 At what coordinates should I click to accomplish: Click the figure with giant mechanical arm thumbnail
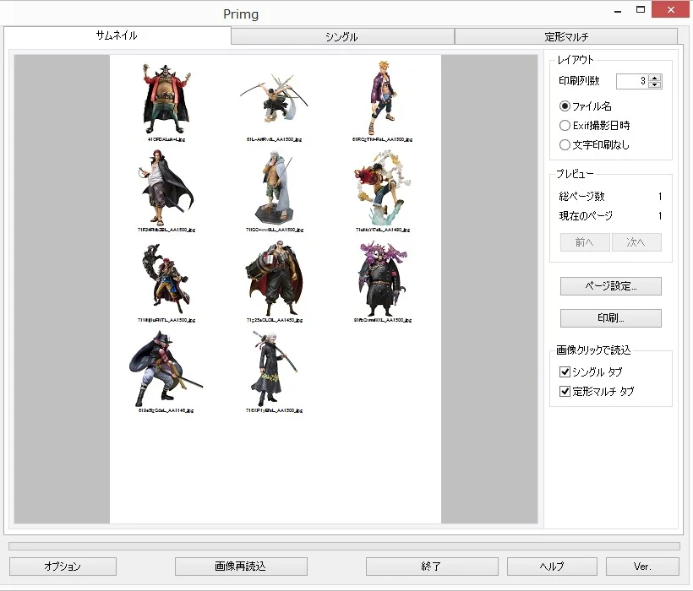tap(166, 279)
